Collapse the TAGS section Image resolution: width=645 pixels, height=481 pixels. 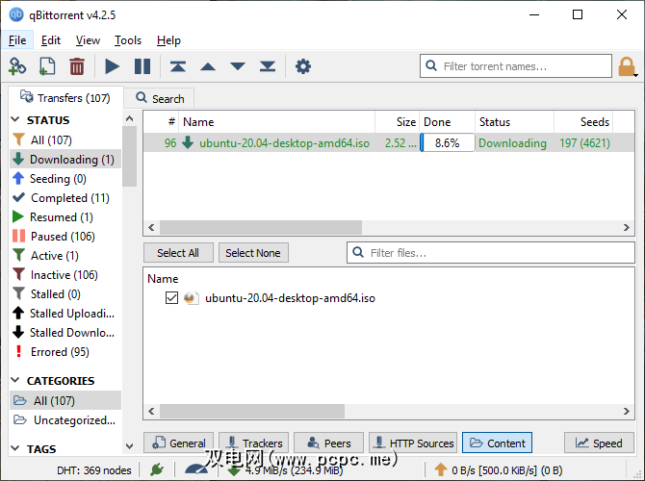(x=15, y=448)
